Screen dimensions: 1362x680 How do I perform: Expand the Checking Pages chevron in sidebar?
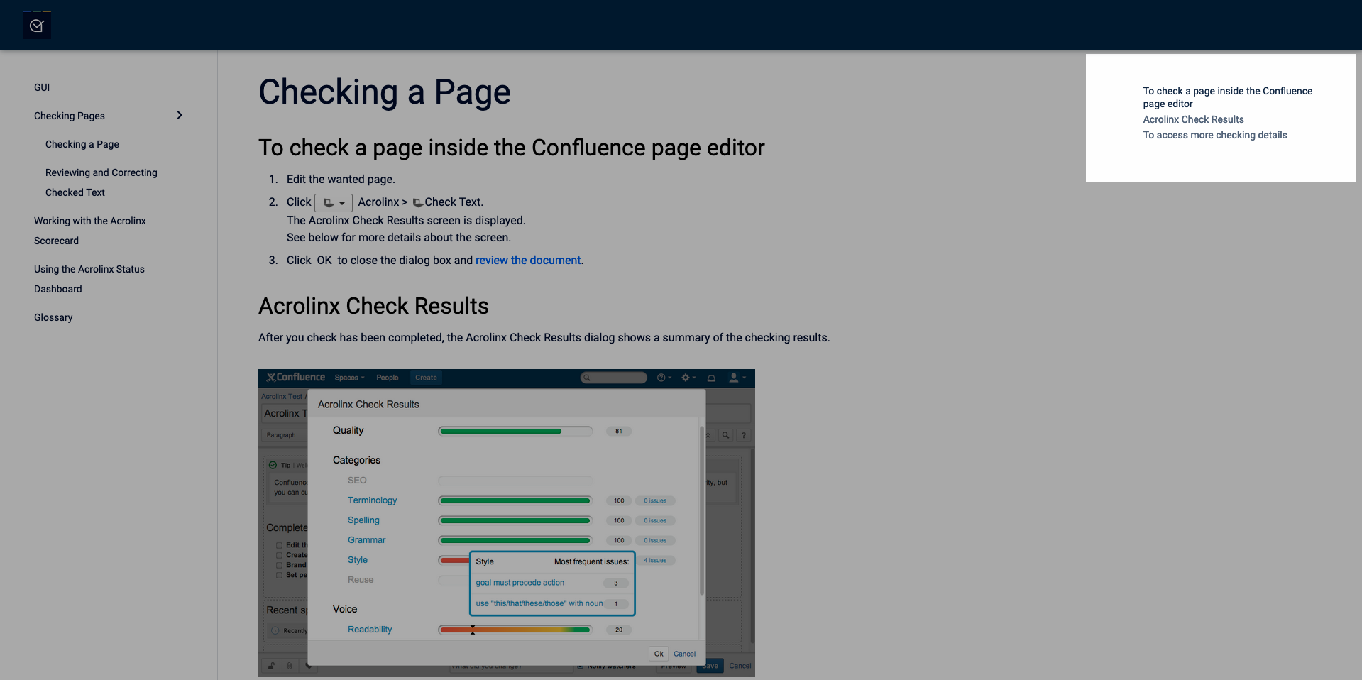click(180, 115)
